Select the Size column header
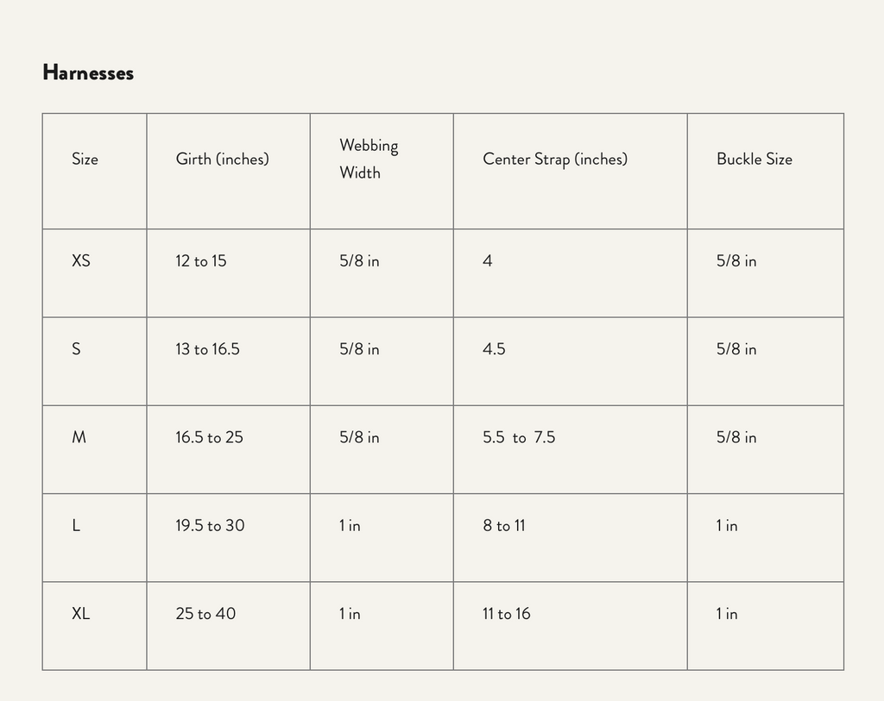Viewport: 884px width, 701px height. 85,160
